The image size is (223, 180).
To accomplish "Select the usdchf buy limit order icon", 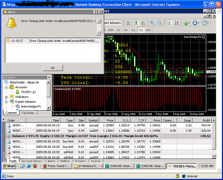I will coord(9,147).
